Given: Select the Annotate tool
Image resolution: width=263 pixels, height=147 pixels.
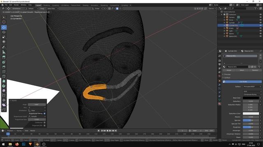Looking at the screenshot, I should [4, 47].
